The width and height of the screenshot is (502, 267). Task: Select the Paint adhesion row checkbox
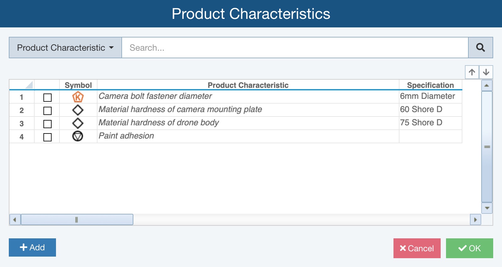point(47,137)
